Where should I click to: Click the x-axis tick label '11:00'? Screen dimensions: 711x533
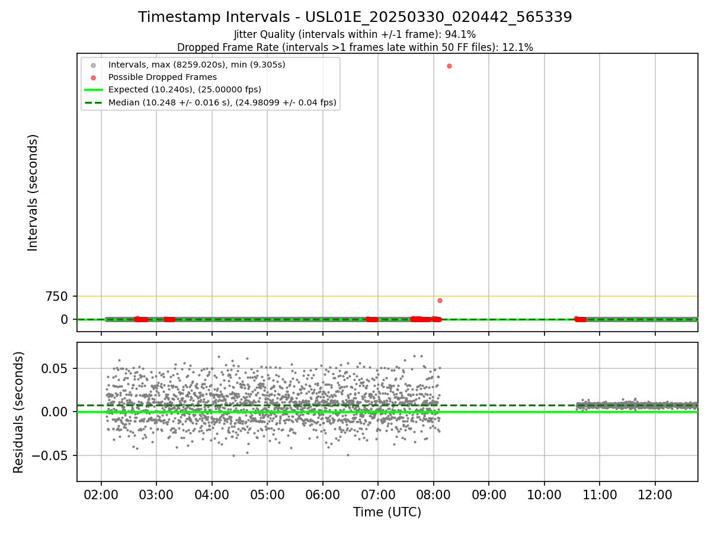click(x=600, y=495)
